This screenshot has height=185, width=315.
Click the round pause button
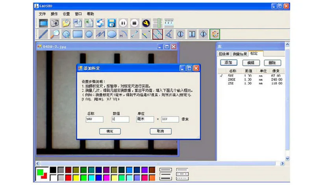tap(123, 23)
